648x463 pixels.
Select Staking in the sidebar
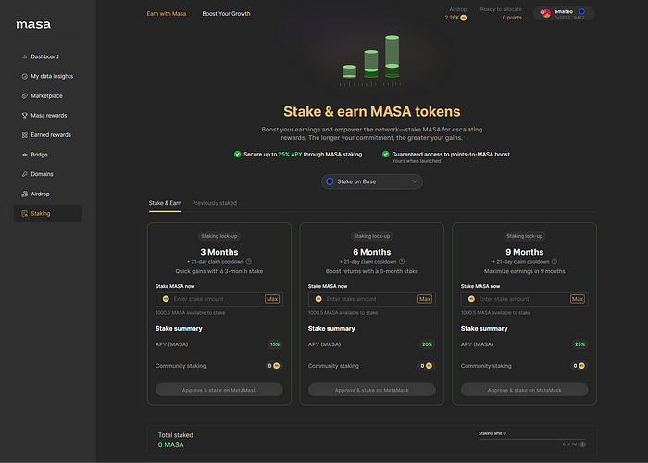point(47,213)
